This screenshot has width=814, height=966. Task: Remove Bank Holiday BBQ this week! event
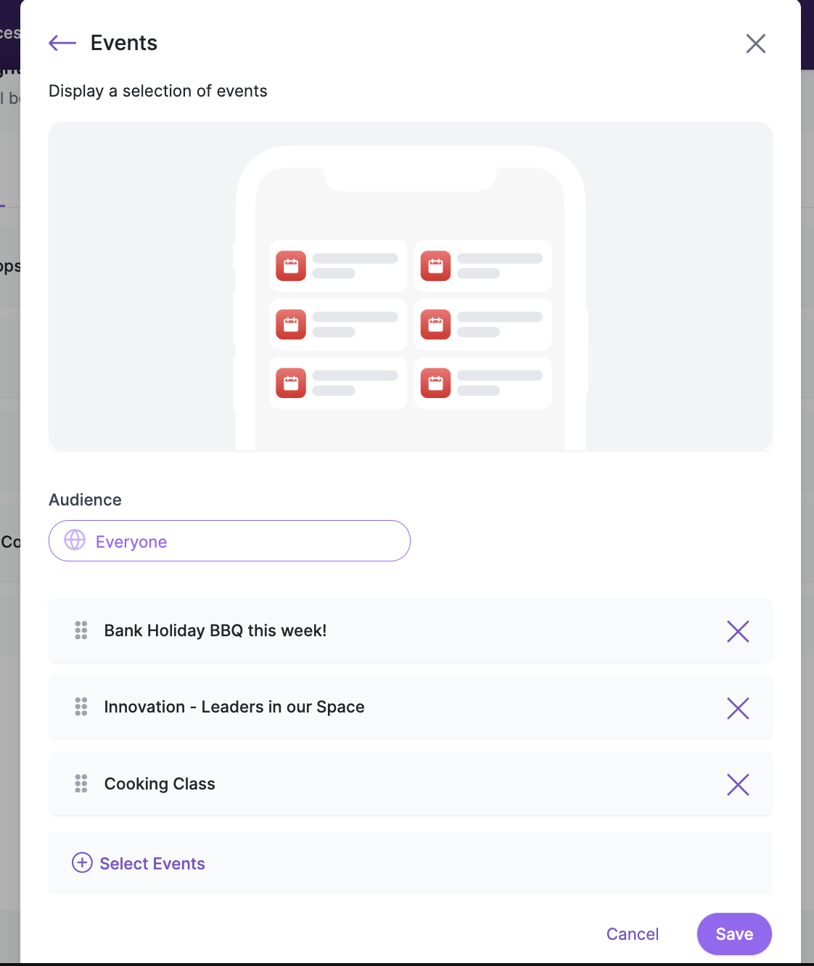[738, 631]
